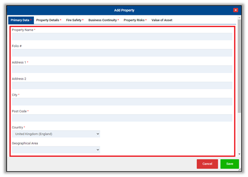The width and height of the screenshot is (248, 177).
Task: Click the Address 1 text field
Action: click(x=122, y=69)
